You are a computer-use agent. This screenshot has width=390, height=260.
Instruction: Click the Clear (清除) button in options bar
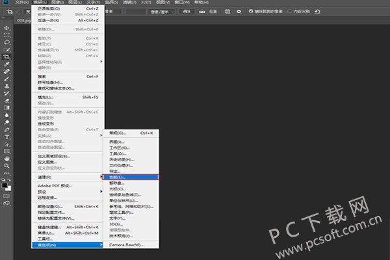[187, 12]
